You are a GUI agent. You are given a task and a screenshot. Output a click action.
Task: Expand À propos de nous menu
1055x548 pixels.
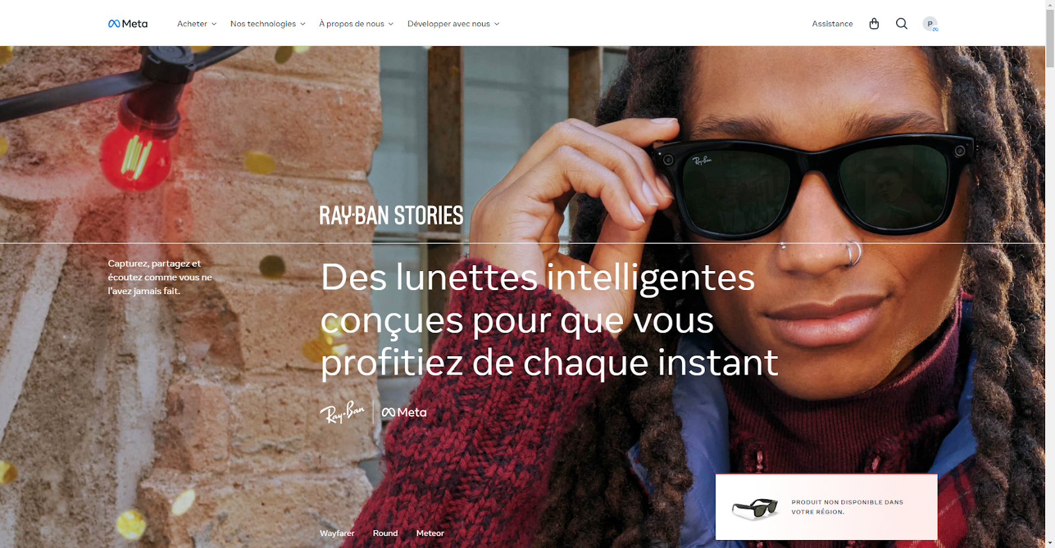[356, 24]
